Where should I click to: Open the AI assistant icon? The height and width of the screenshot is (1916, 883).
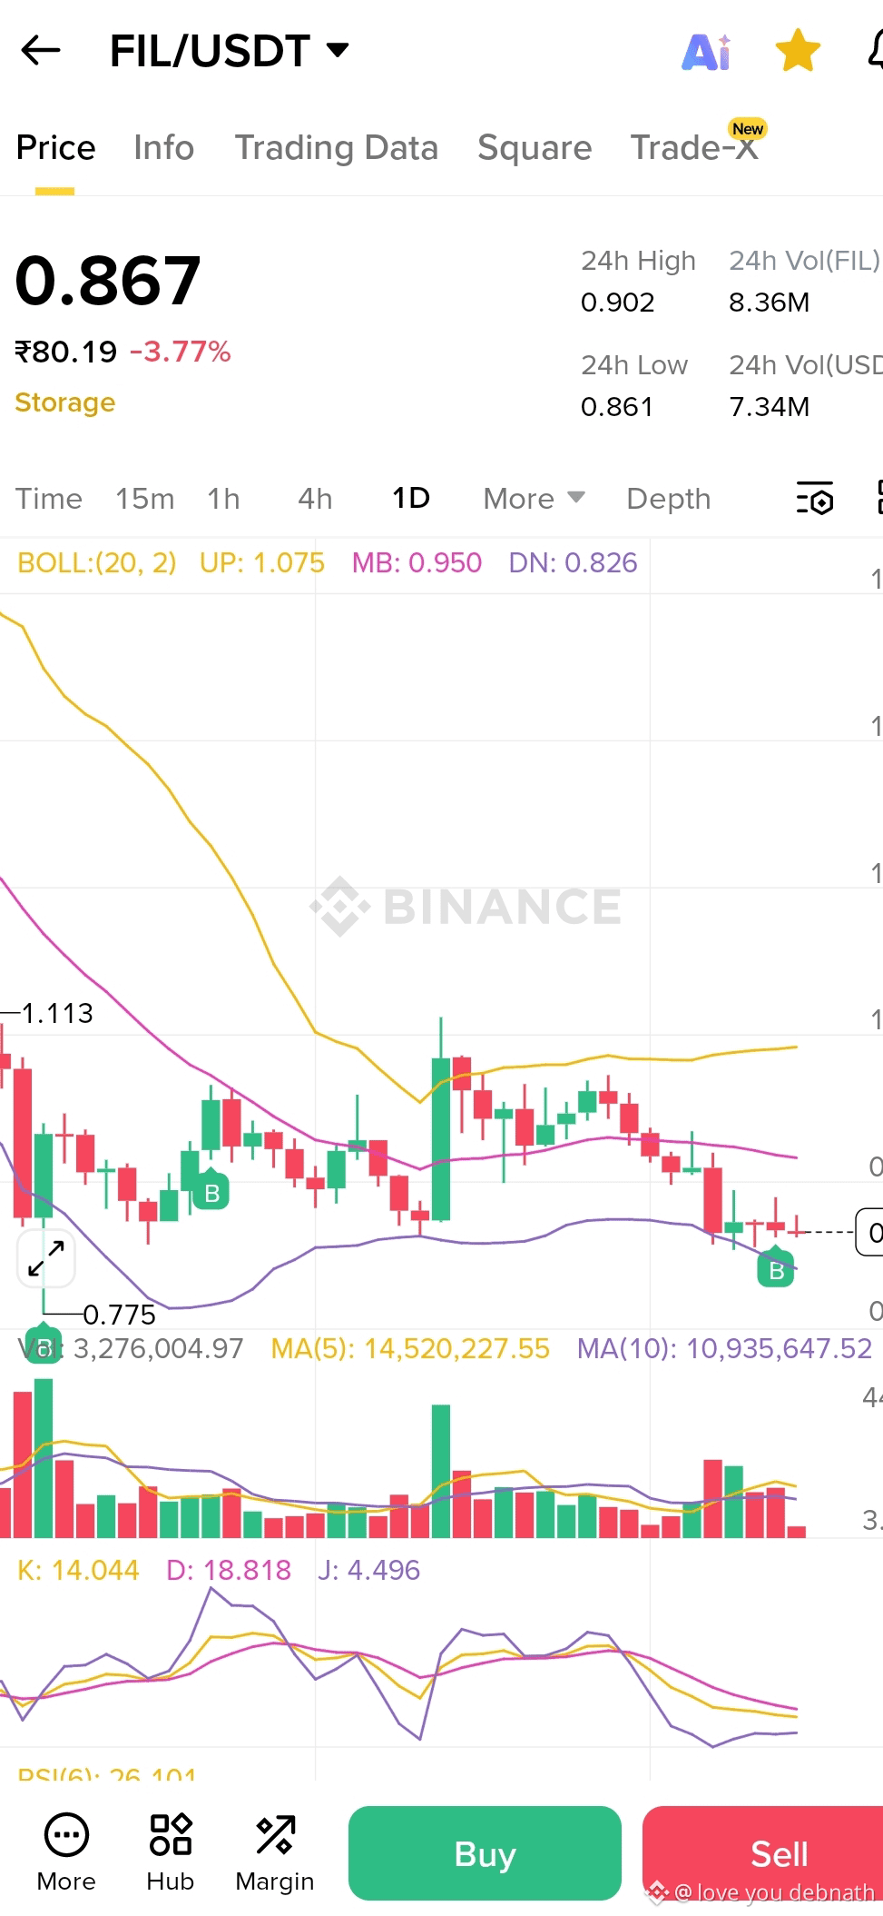[x=706, y=51]
